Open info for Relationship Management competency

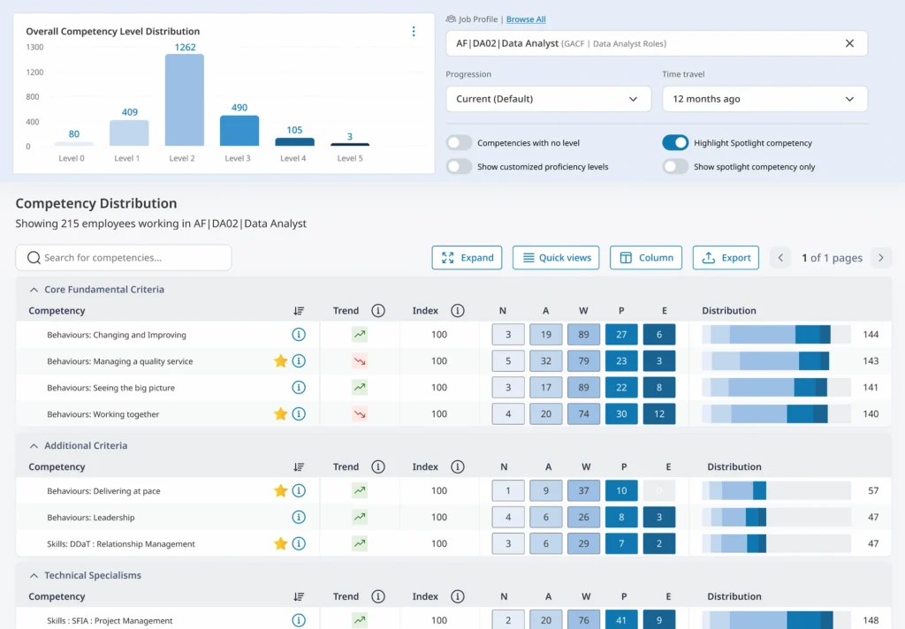pos(299,543)
